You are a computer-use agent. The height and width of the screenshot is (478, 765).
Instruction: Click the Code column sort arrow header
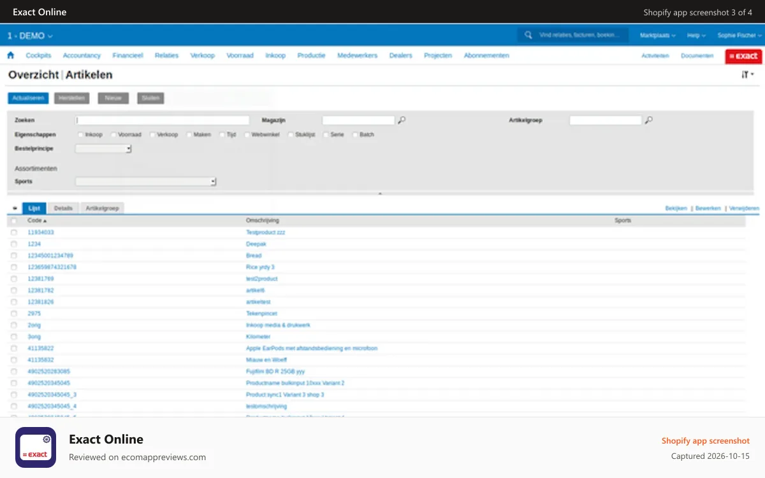click(x=38, y=221)
